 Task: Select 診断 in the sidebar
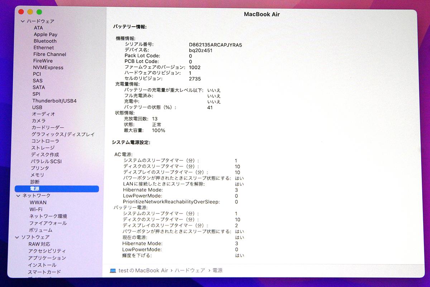35,182
